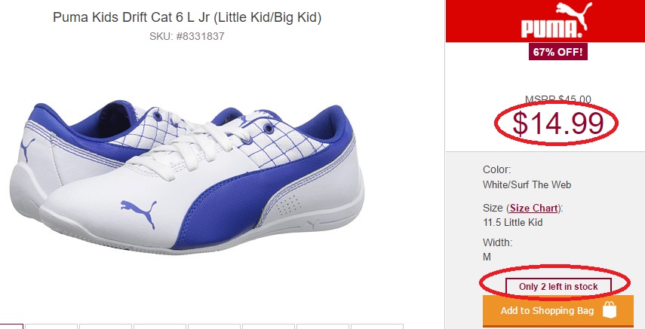Viewport: 645px width, 329px height.
Task: Select the White/Surf The Web color value
Action: coord(527,185)
